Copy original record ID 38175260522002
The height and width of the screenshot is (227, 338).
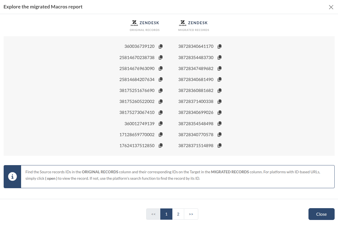(161, 102)
